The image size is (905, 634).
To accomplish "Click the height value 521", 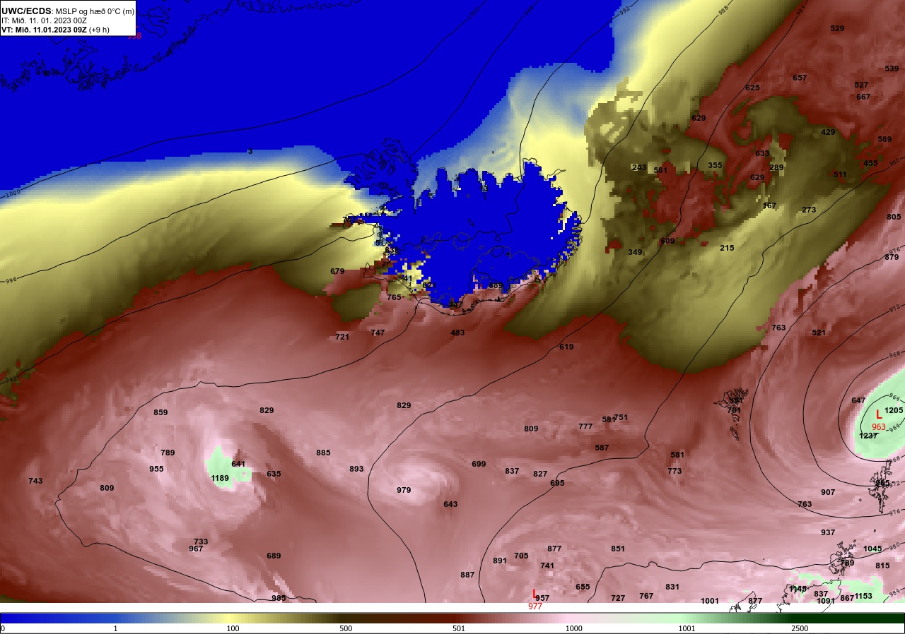I will (x=819, y=333).
